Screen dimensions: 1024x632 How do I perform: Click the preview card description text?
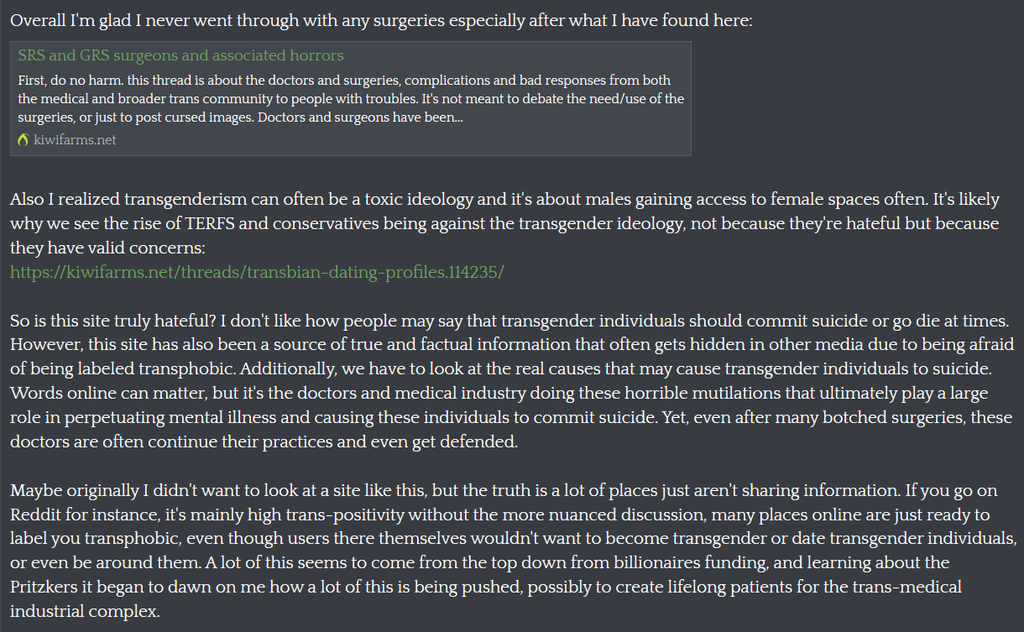[x=351, y=99]
